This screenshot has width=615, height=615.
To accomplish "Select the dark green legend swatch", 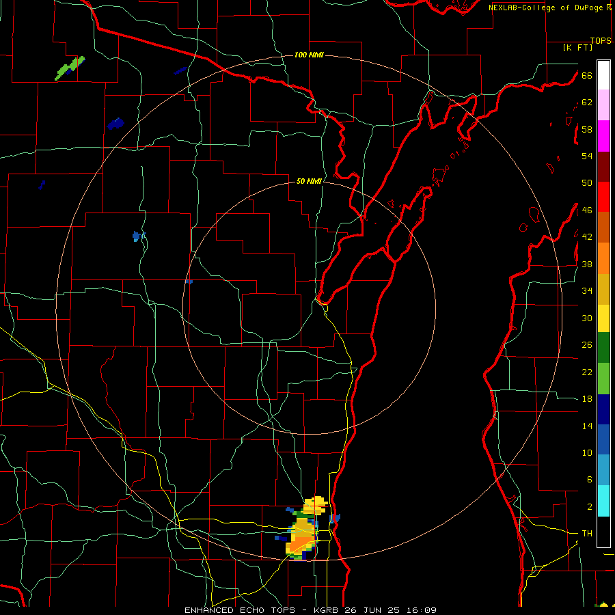I will pos(603,348).
